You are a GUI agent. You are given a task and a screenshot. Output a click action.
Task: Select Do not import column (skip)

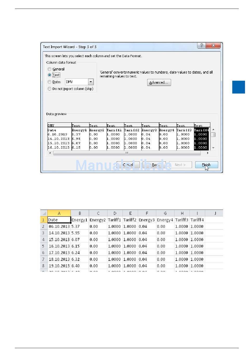coord(49,89)
